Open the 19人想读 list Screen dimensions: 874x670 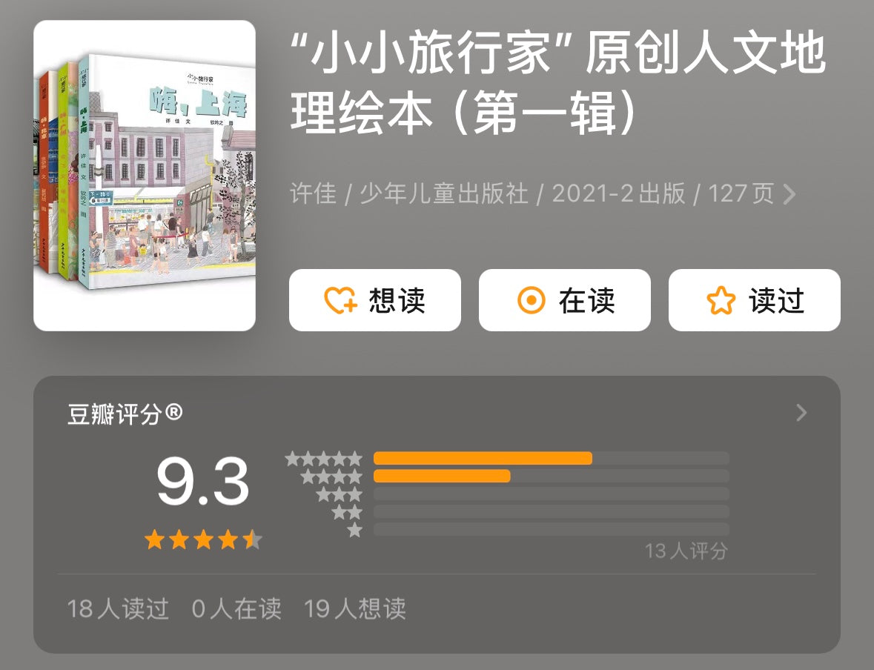pyautogui.click(x=355, y=608)
